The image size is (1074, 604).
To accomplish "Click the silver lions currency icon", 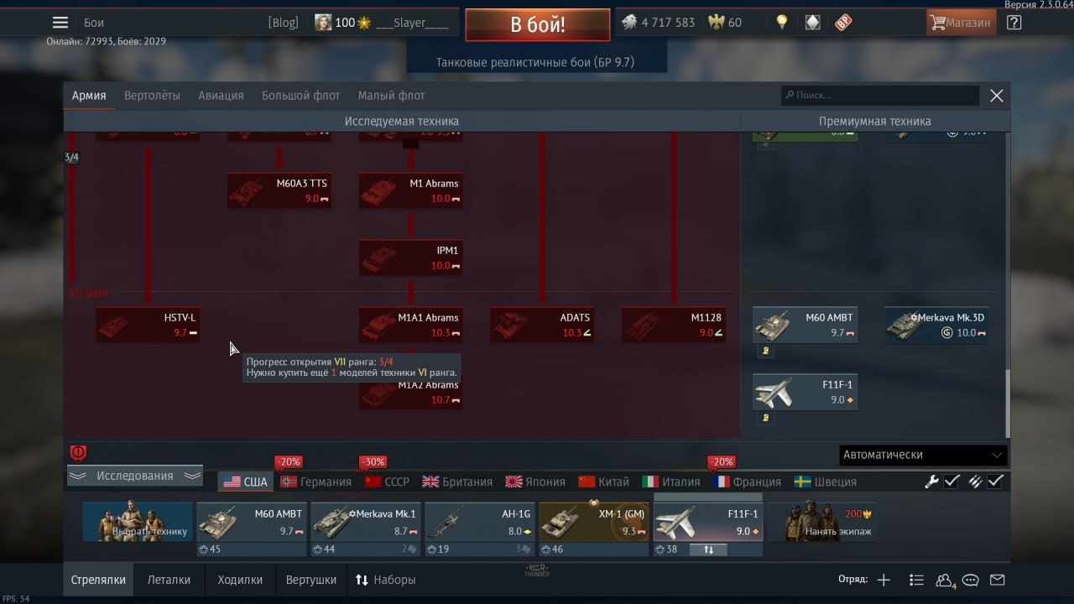I will (629, 23).
